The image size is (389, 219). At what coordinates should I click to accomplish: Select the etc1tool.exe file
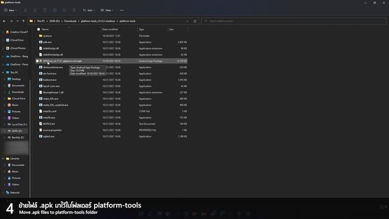[x=50, y=74]
